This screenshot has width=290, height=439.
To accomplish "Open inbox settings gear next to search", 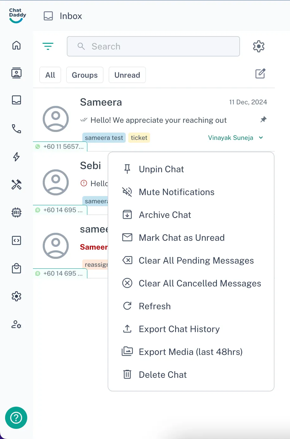I will pyautogui.click(x=259, y=46).
